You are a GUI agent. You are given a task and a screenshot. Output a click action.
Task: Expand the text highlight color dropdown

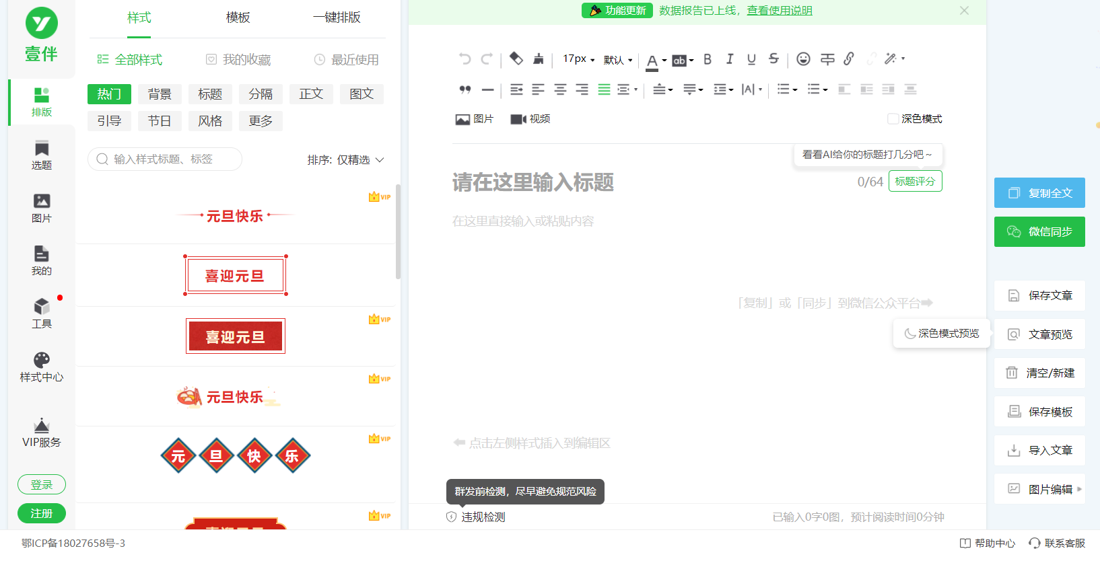point(691,61)
